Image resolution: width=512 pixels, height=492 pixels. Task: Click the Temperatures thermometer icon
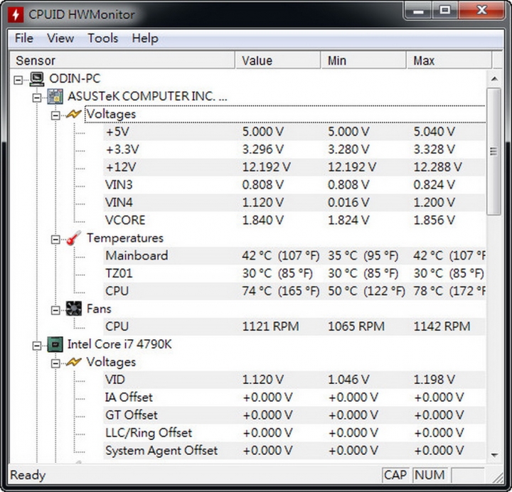coord(73,238)
